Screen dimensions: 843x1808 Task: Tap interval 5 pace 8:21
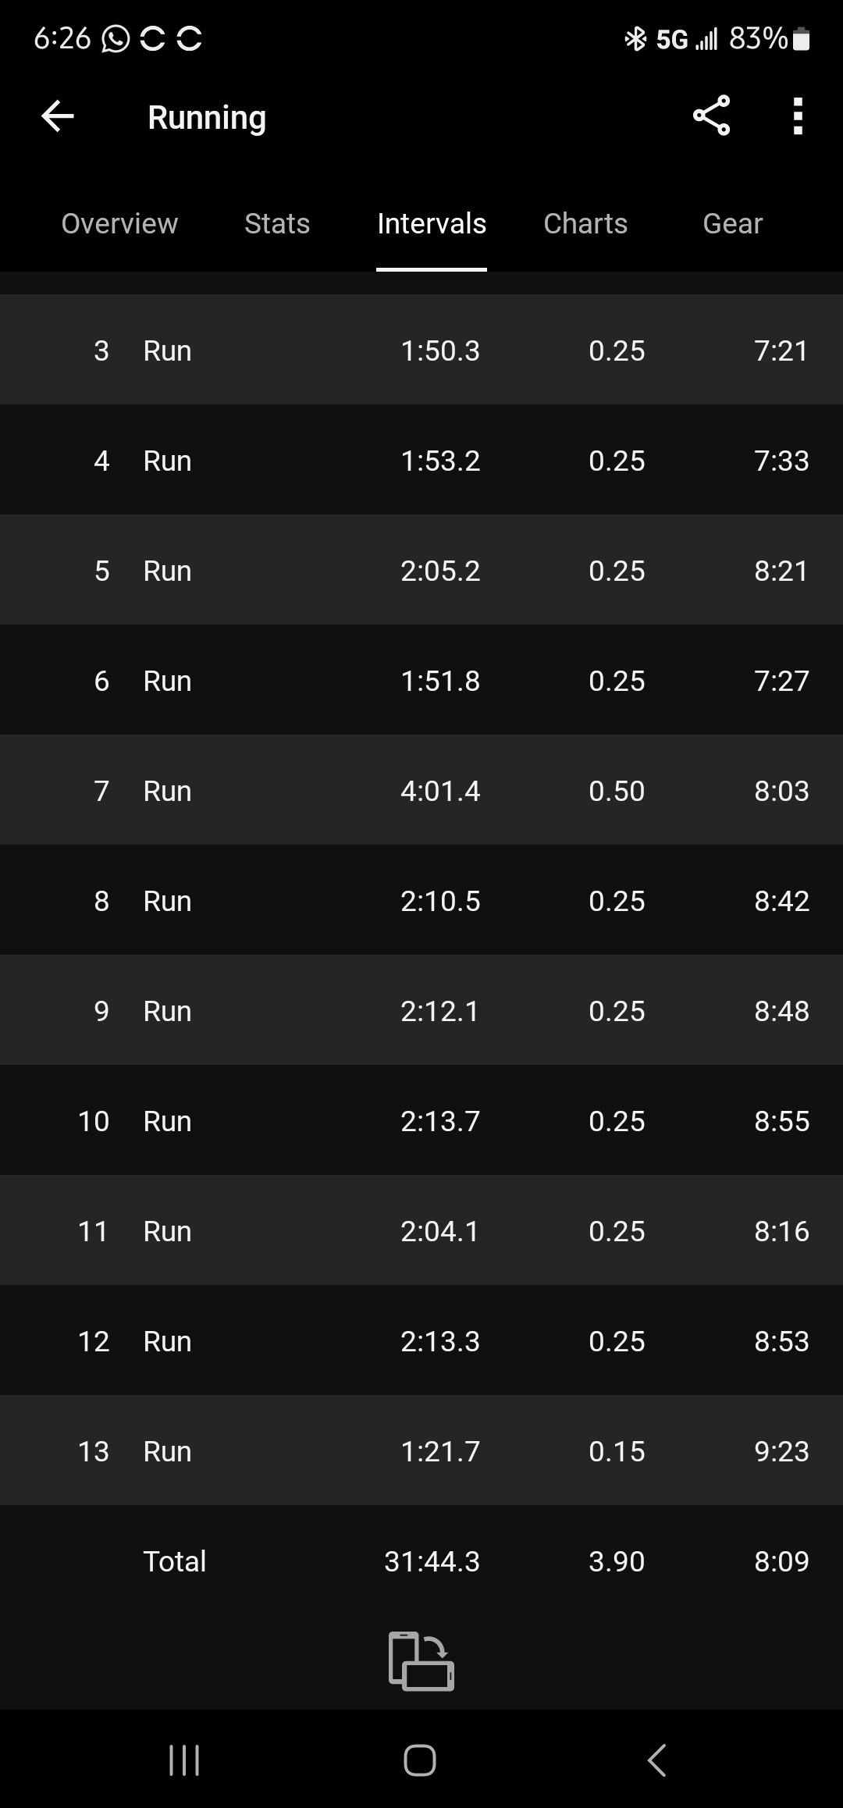(x=781, y=571)
